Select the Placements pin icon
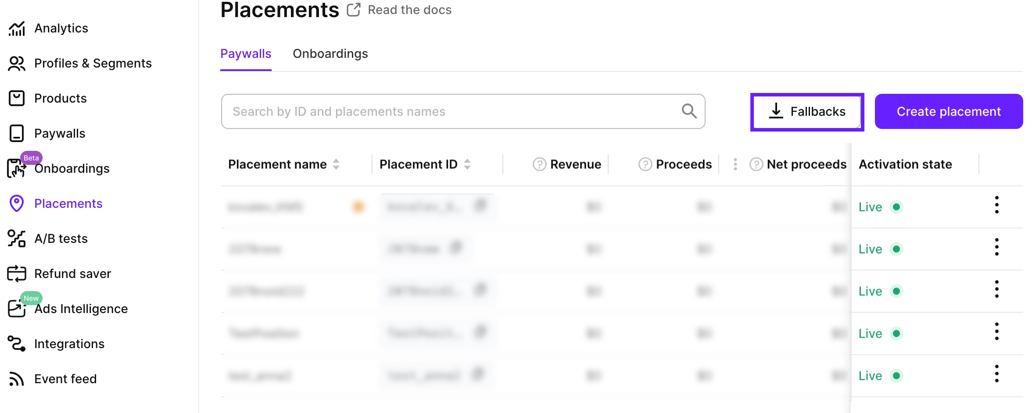This screenshot has width=1032, height=413. (16, 203)
